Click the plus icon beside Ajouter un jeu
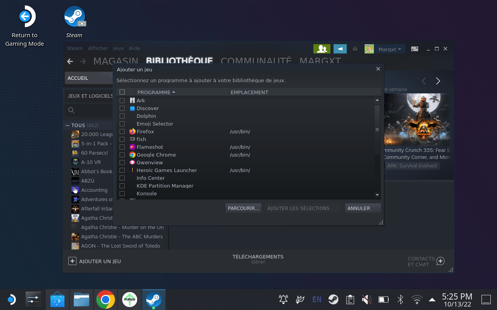Screen dimensions: 497x310 [72, 261]
